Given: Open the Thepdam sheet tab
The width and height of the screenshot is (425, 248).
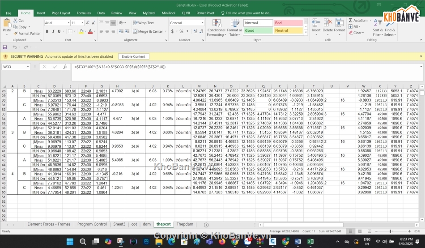Looking at the screenshot, I should coord(185,224).
